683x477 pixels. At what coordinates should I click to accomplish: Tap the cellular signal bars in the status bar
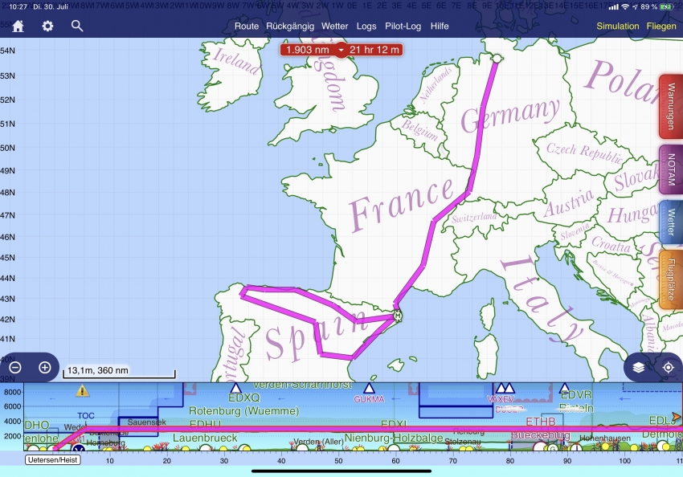[613, 7]
